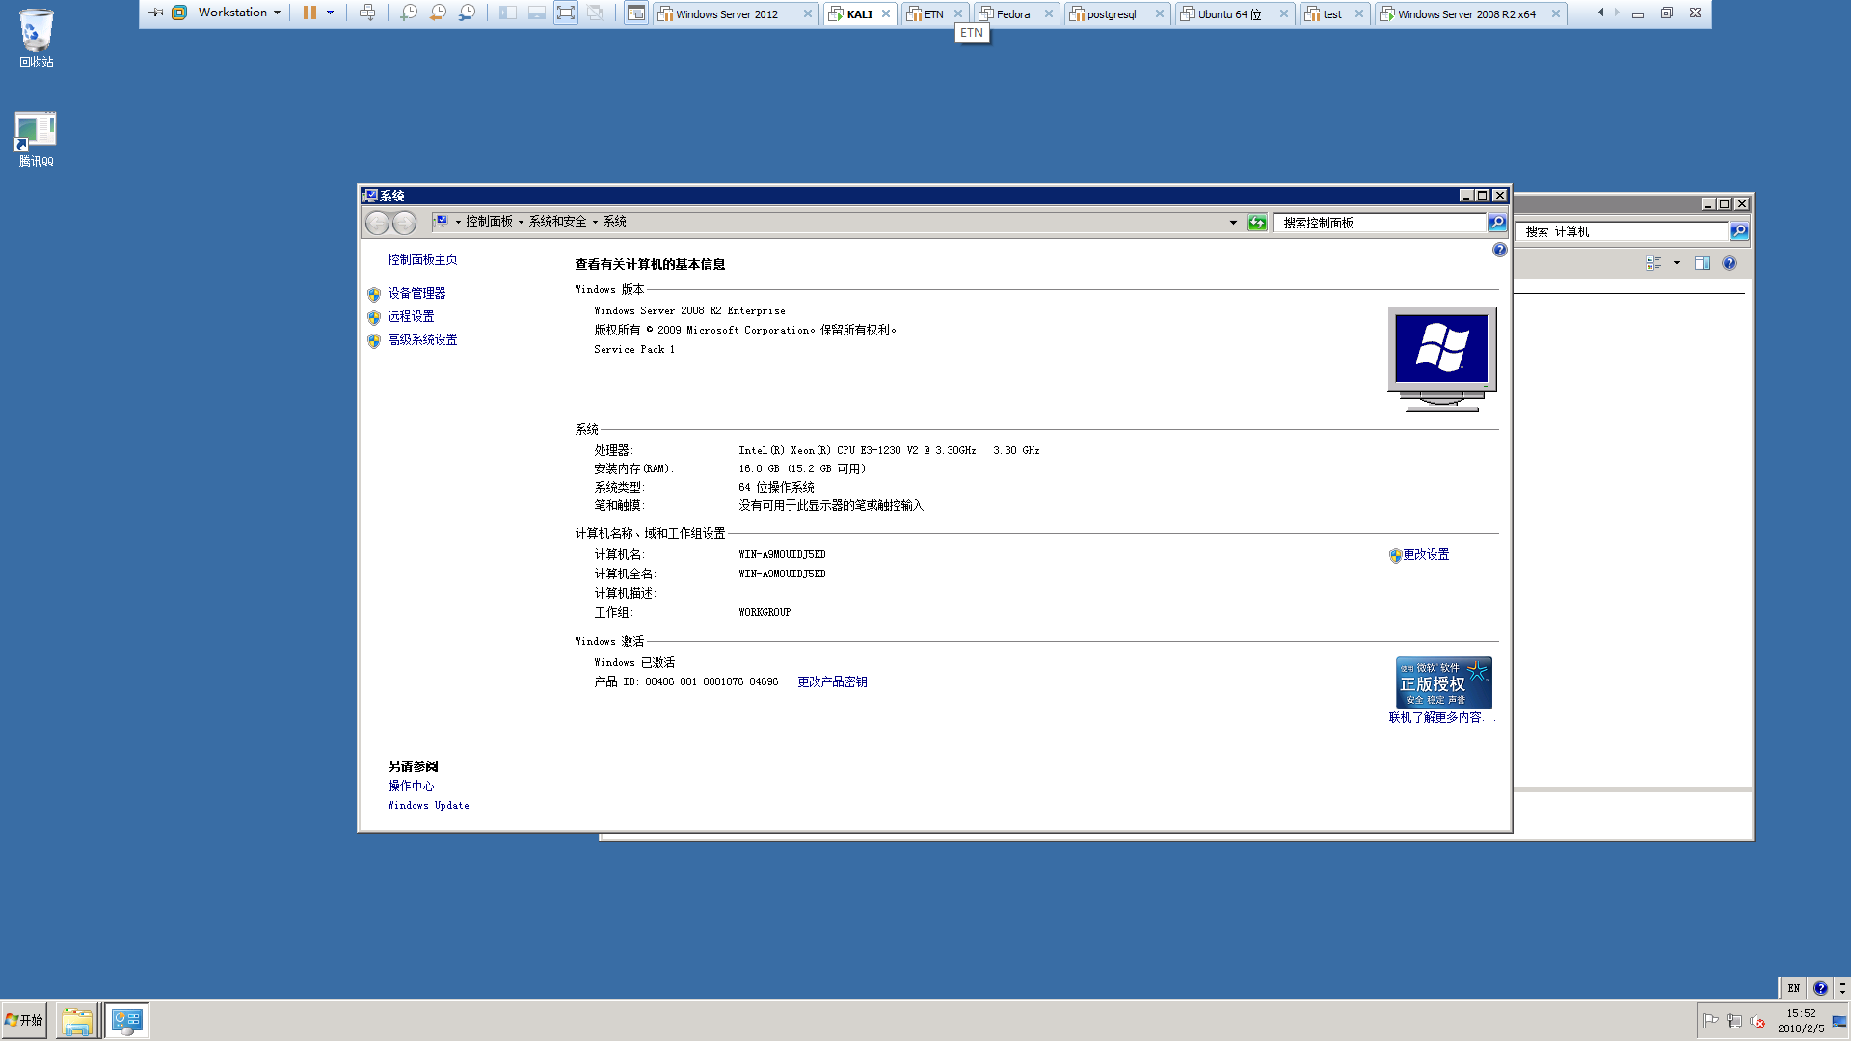This screenshot has height=1041, width=1851.
Task: Open the Recycle Bin desktop icon
Action: click(37, 39)
